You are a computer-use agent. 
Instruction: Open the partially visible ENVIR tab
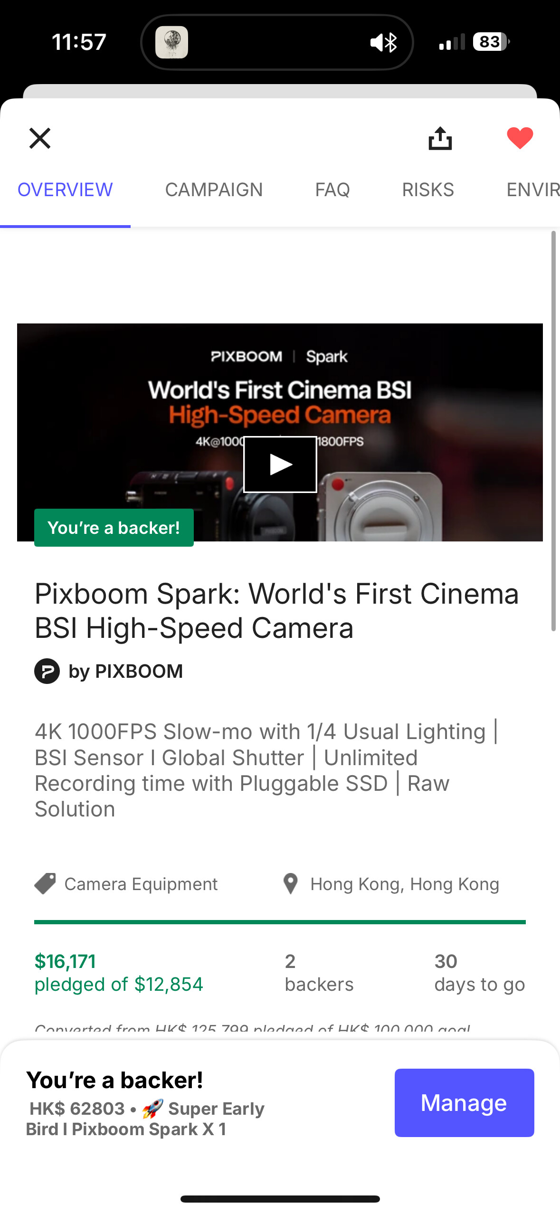(x=533, y=190)
